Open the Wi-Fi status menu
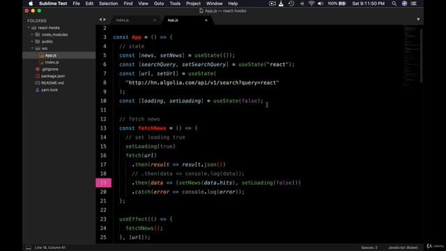 312,3
